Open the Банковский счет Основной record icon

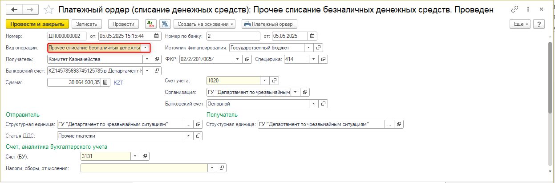pos(323,104)
